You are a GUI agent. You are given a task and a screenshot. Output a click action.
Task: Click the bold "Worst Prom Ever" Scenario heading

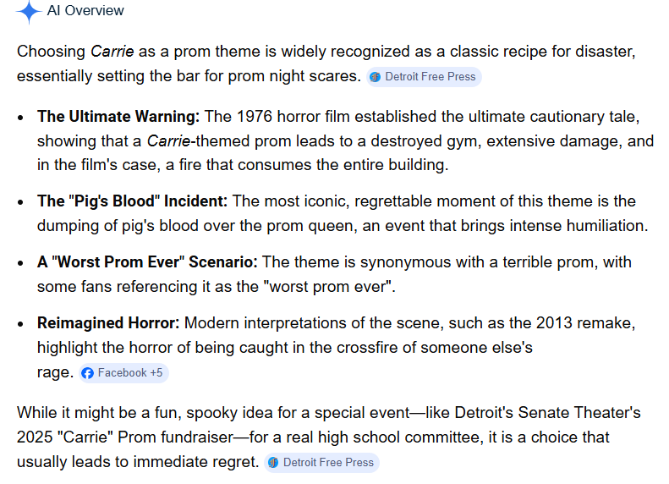(x=147, y=262)
